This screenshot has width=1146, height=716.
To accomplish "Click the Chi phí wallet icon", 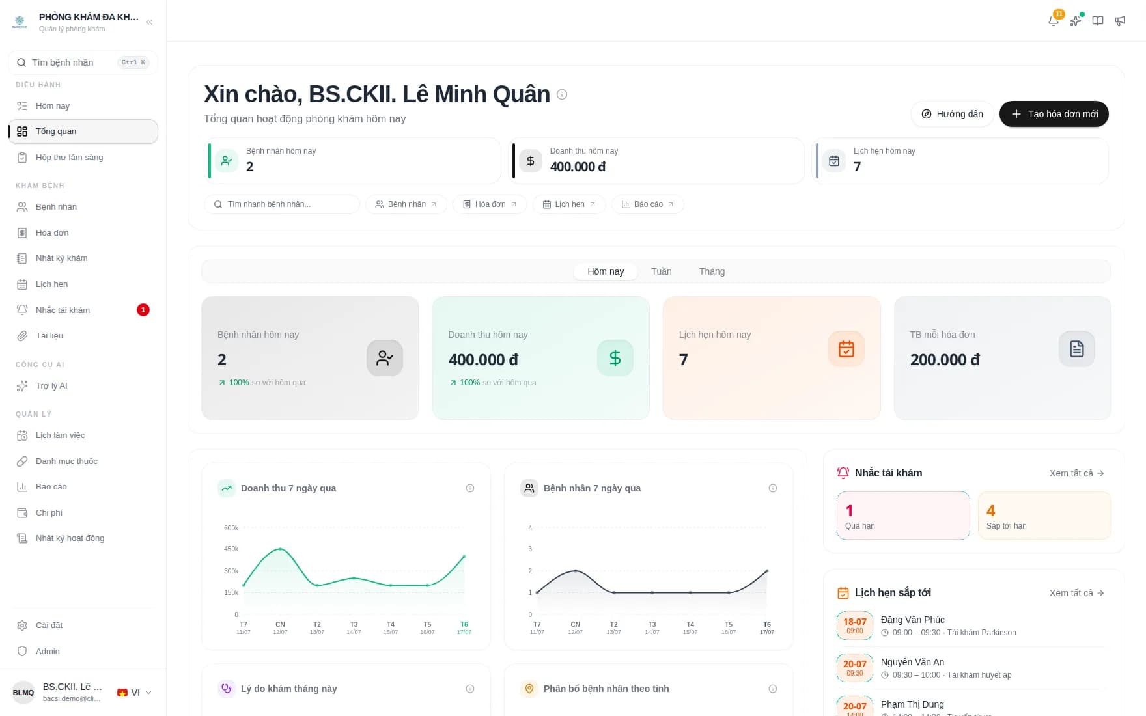I will pyautogui.click(x=22, y=513).
